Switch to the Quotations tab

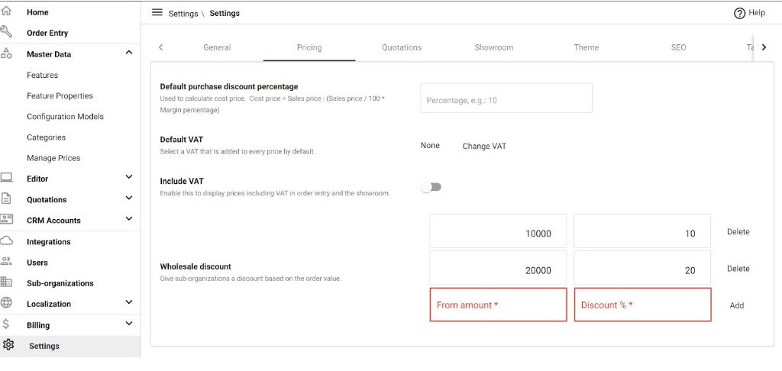pyautogui.click(x=402, y=48)
